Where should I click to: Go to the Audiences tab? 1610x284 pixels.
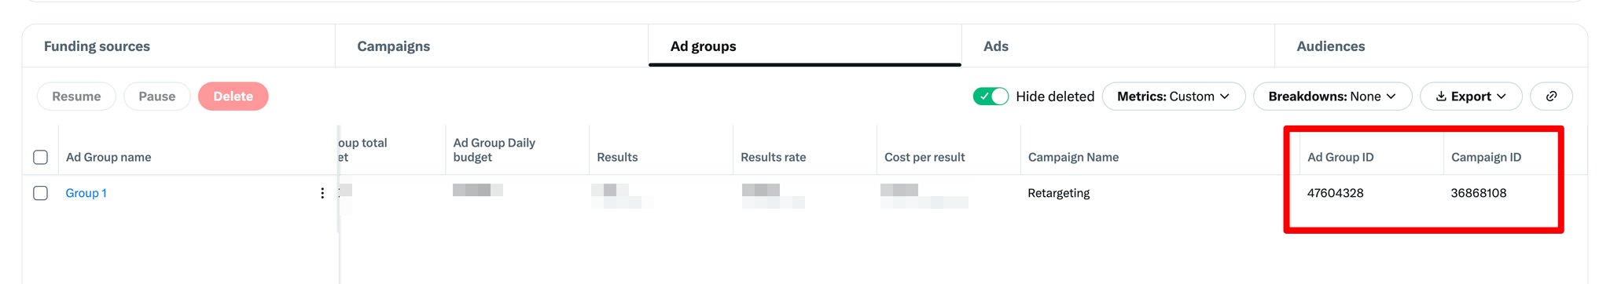click(x=1331, y=46)
